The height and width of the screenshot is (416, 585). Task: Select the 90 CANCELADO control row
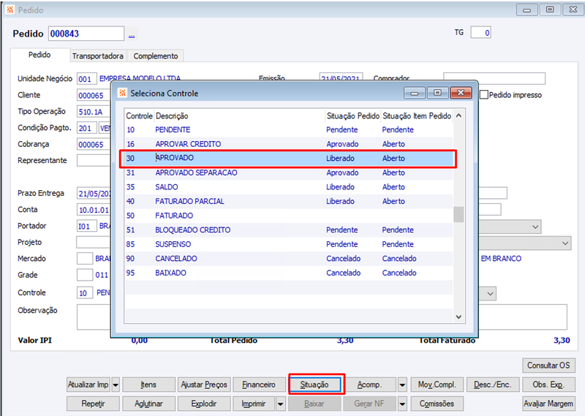point(289,259)
